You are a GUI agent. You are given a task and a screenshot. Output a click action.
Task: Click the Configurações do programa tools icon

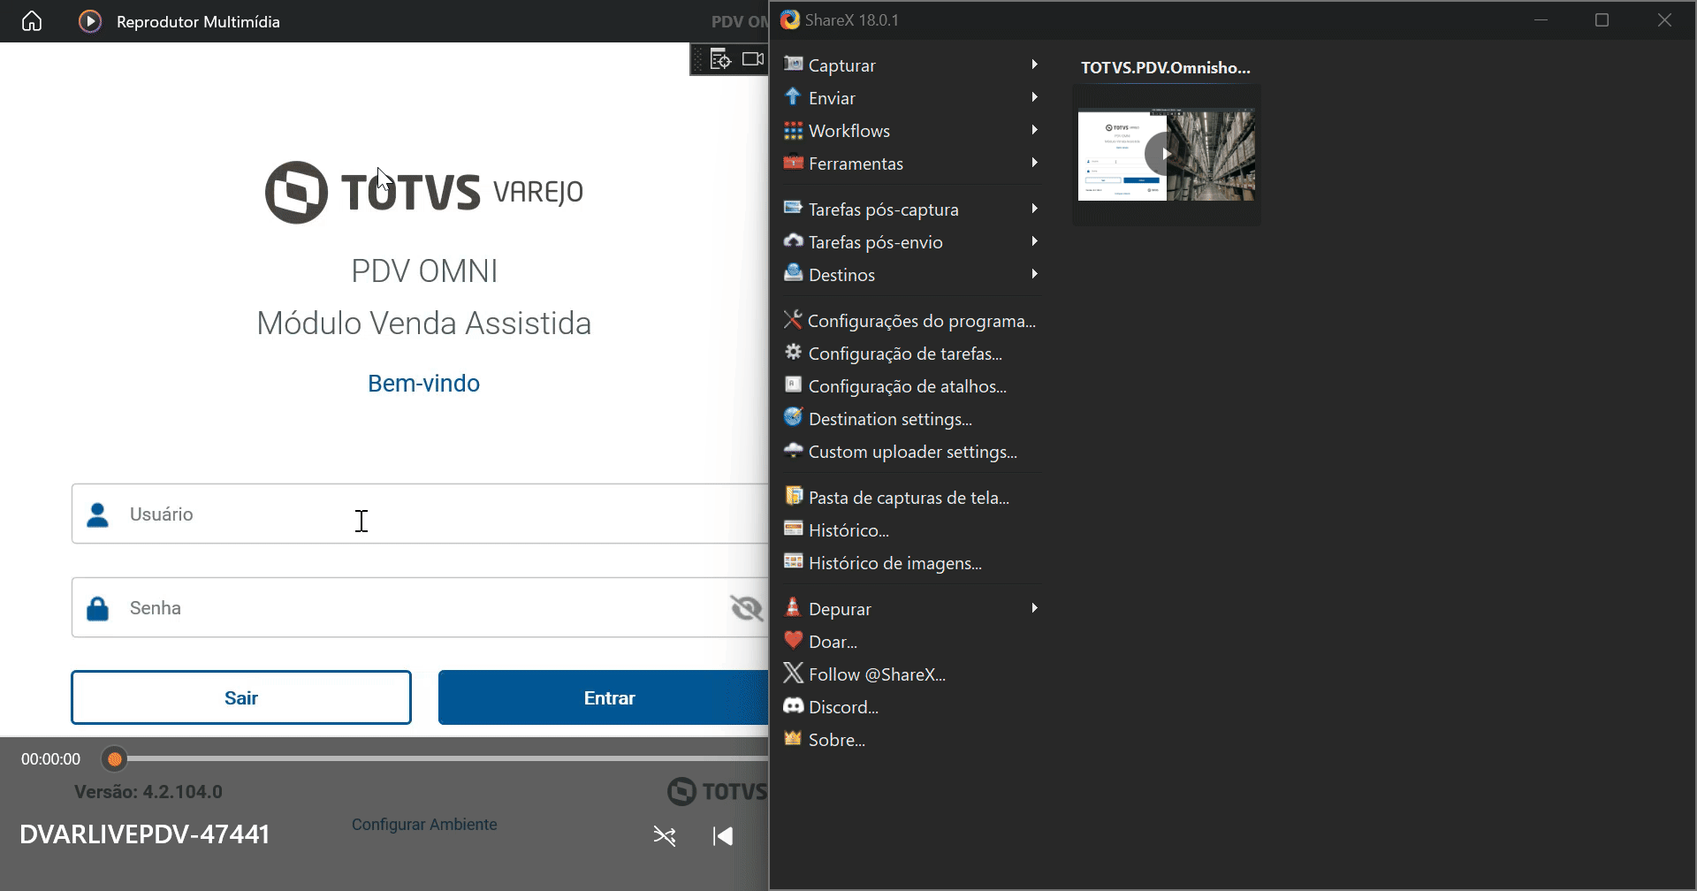(x=794, y=320)
